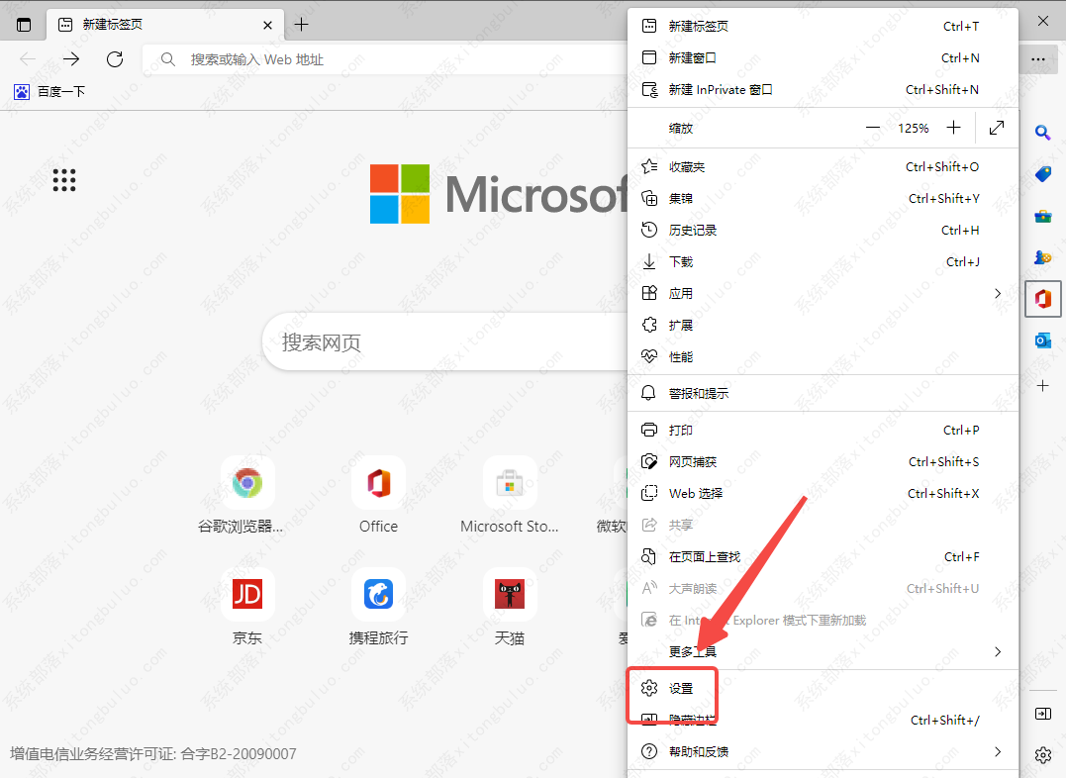The height and width of the screenshot is (778, 1066).
Task: Expand the 帮助和反馈 submenu
Action: coord(997,751)
